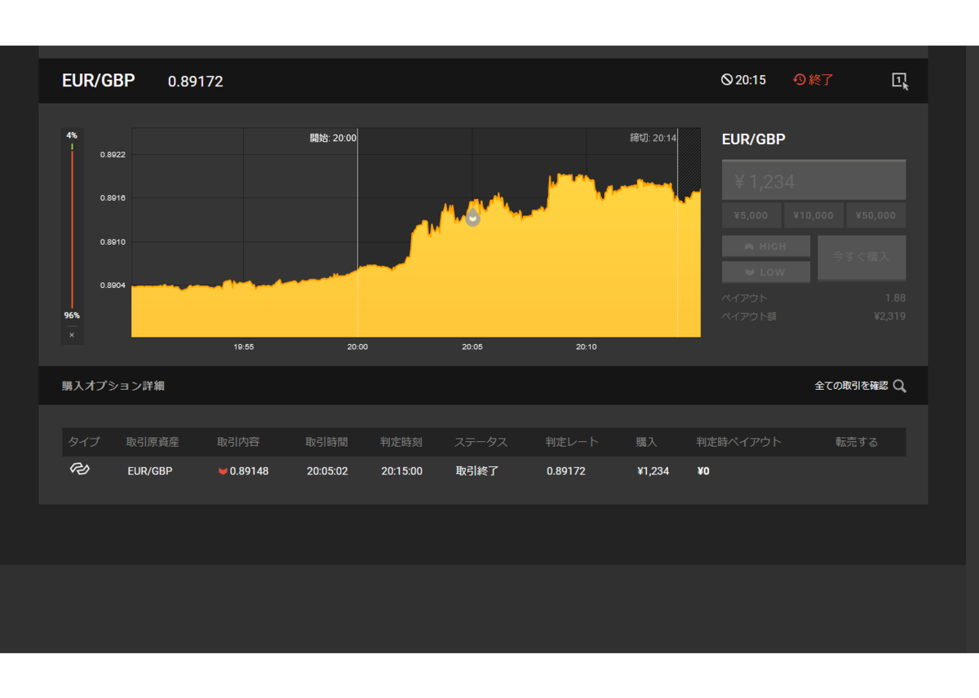Click the 取引内容 column header
The width and height of the screenshot is (979, 698).
[238, 442]
